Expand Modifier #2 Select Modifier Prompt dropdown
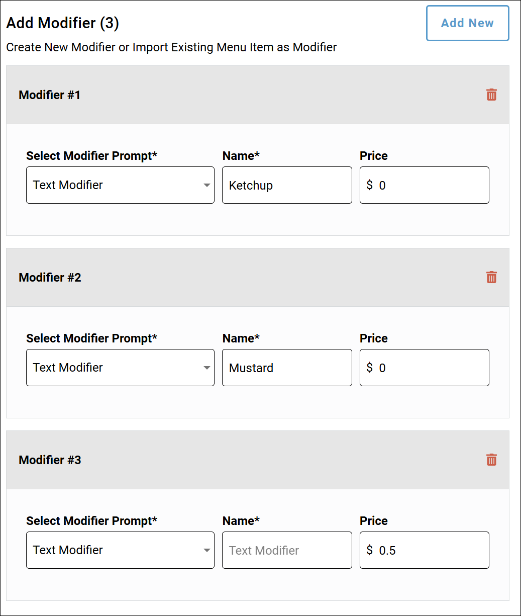The width and height of the screenshot is (521, 616). tap(120, 368)
